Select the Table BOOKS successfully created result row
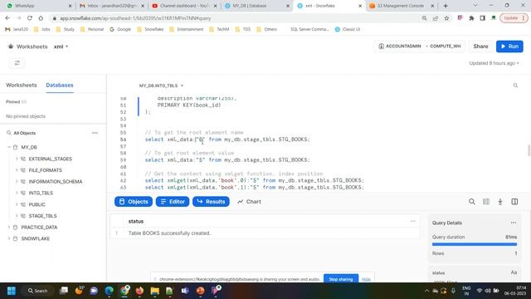This screenshot has height=299, width=531. point(265,233)
